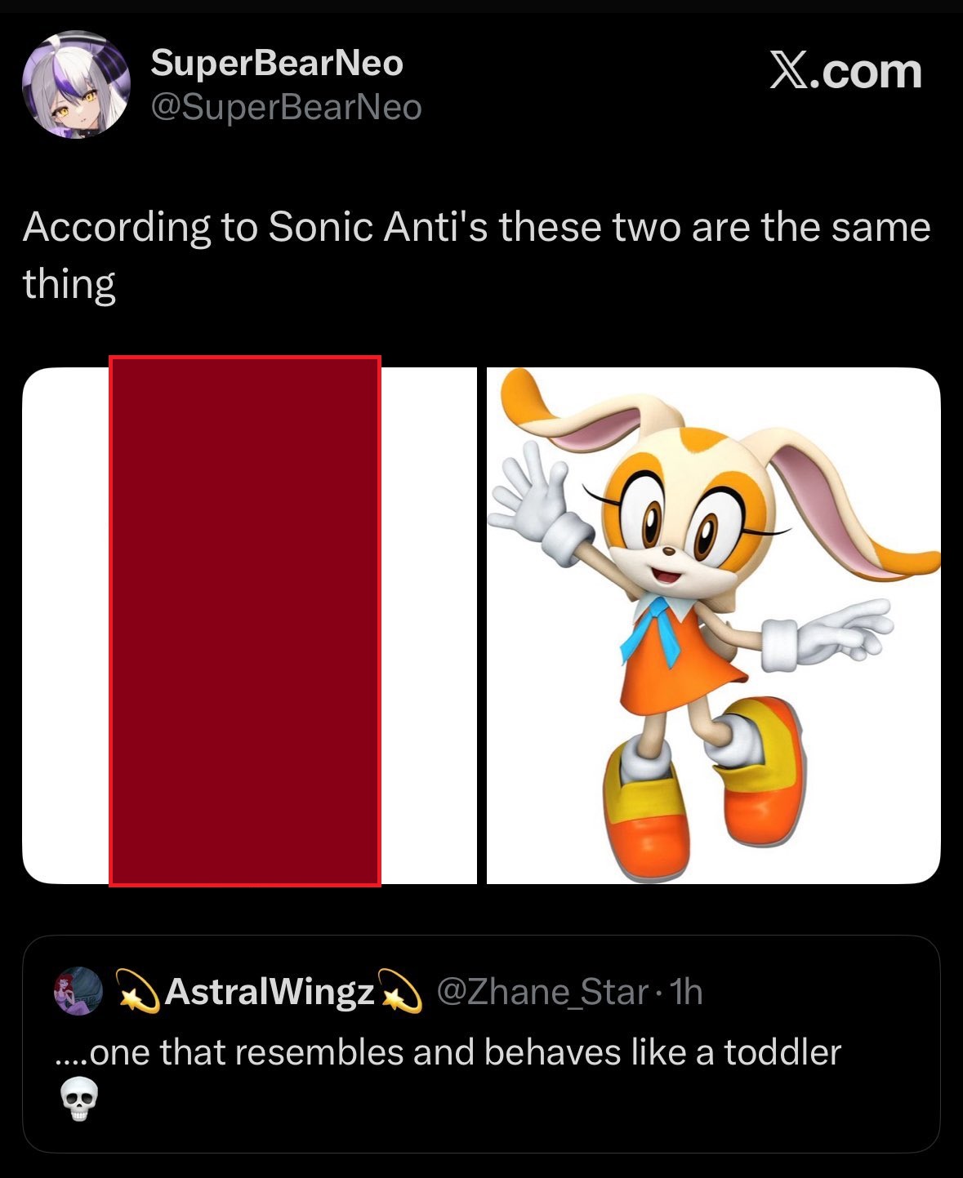The height and width of the screenshot is (1178, 963).
Task: Click the @Zhane_Star handle
Action: [x=543, y=991]
